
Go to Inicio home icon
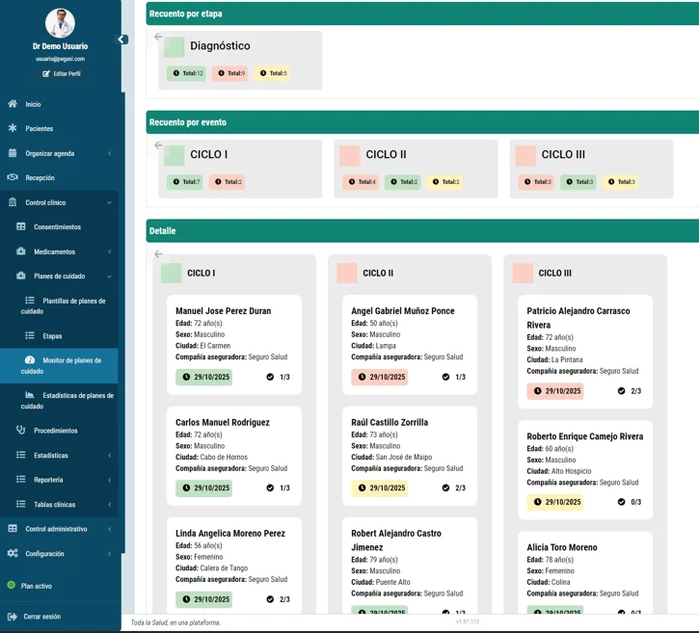(x=13, y=104)
